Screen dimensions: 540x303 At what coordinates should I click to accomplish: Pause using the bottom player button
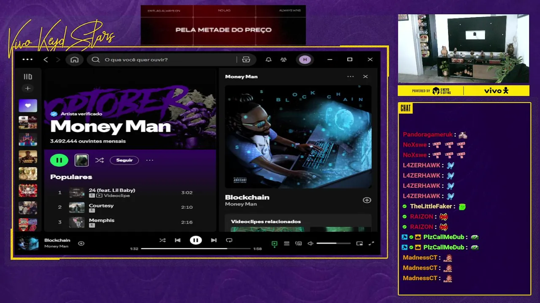[x=196, y=240]
